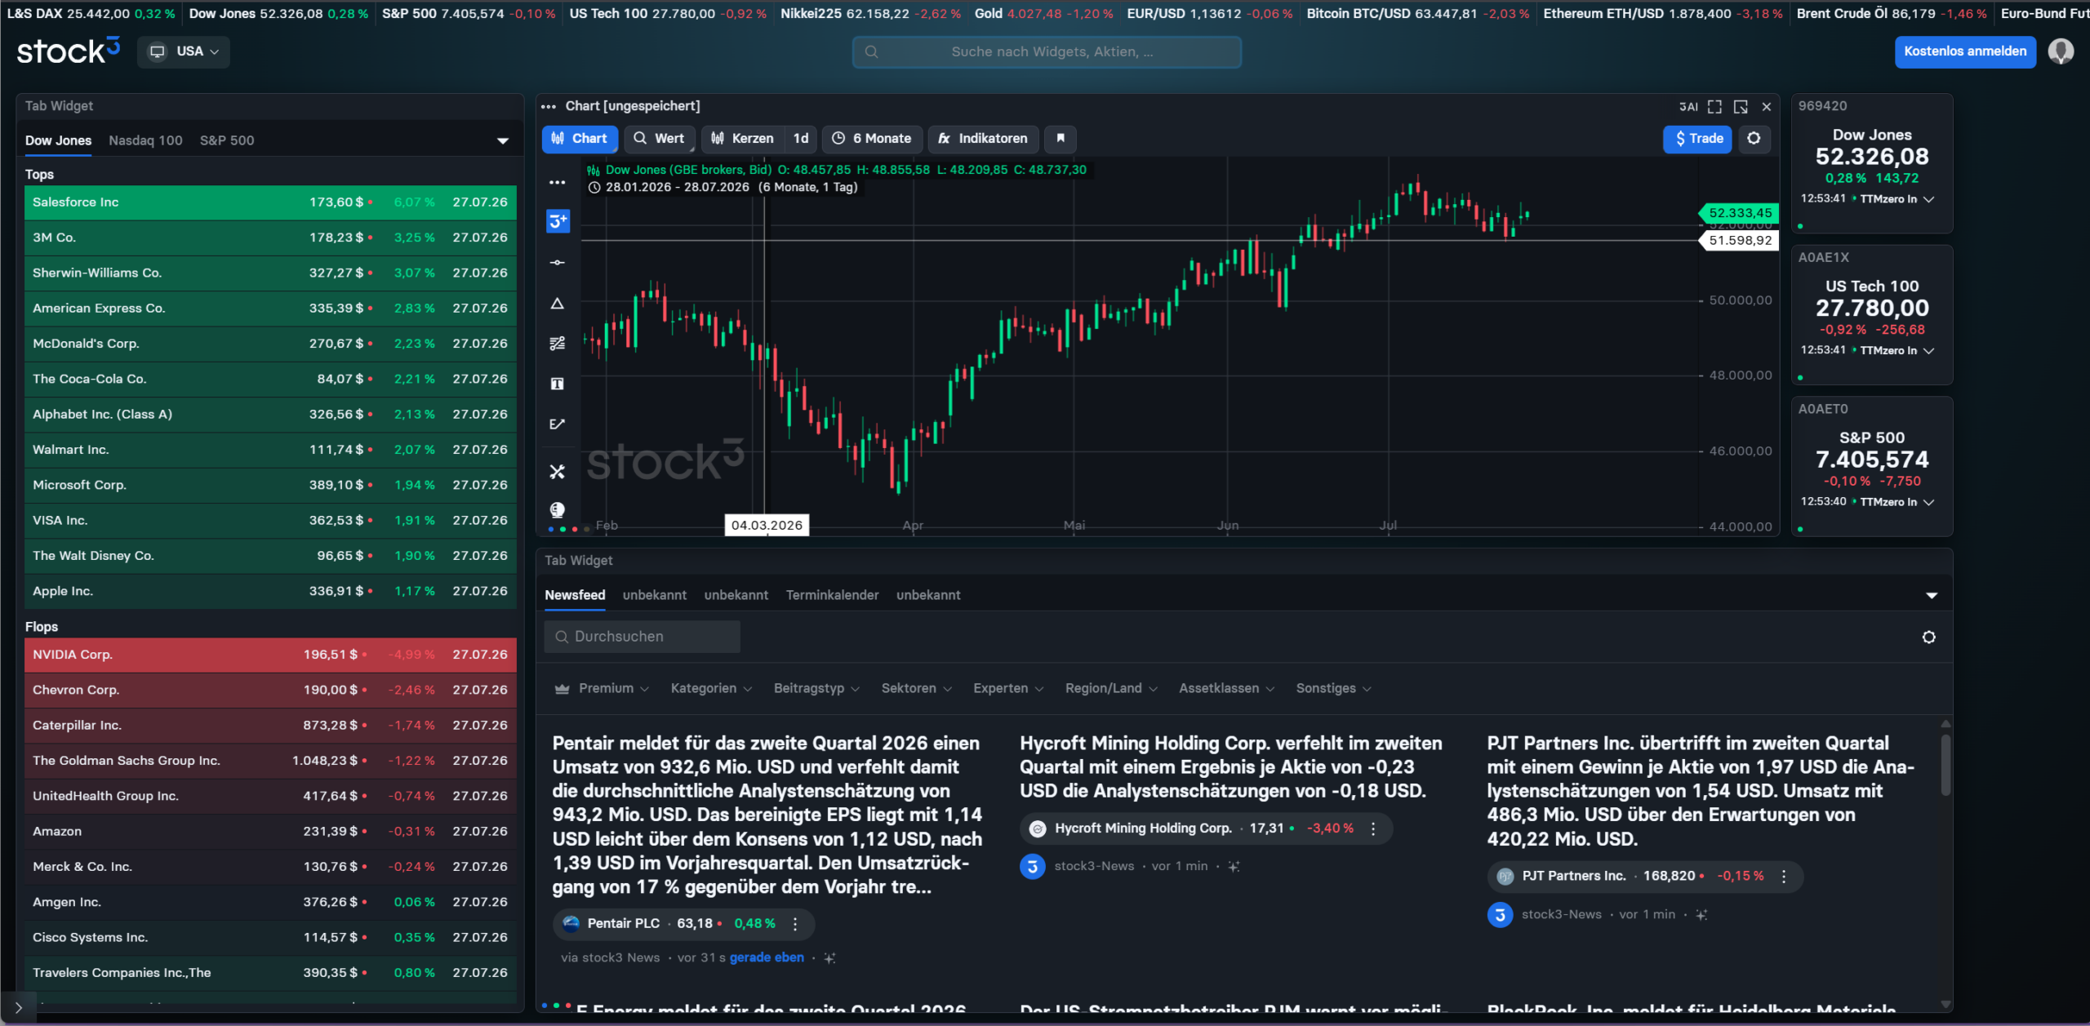Click the Chart mode button
The width and height of the screenshot is (2090, 1026).
tap(580, 139)
